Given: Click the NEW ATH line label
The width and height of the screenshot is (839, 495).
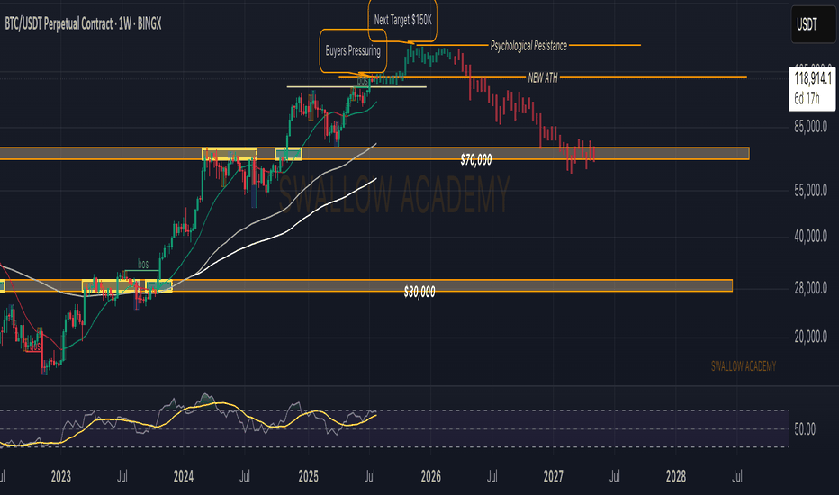Looking at the screenshot, I should click(543, 77).
